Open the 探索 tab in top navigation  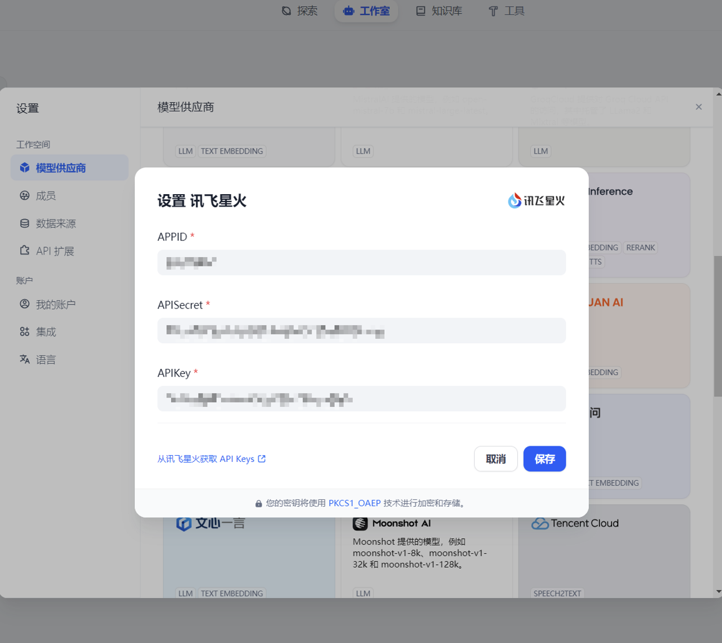299,11
